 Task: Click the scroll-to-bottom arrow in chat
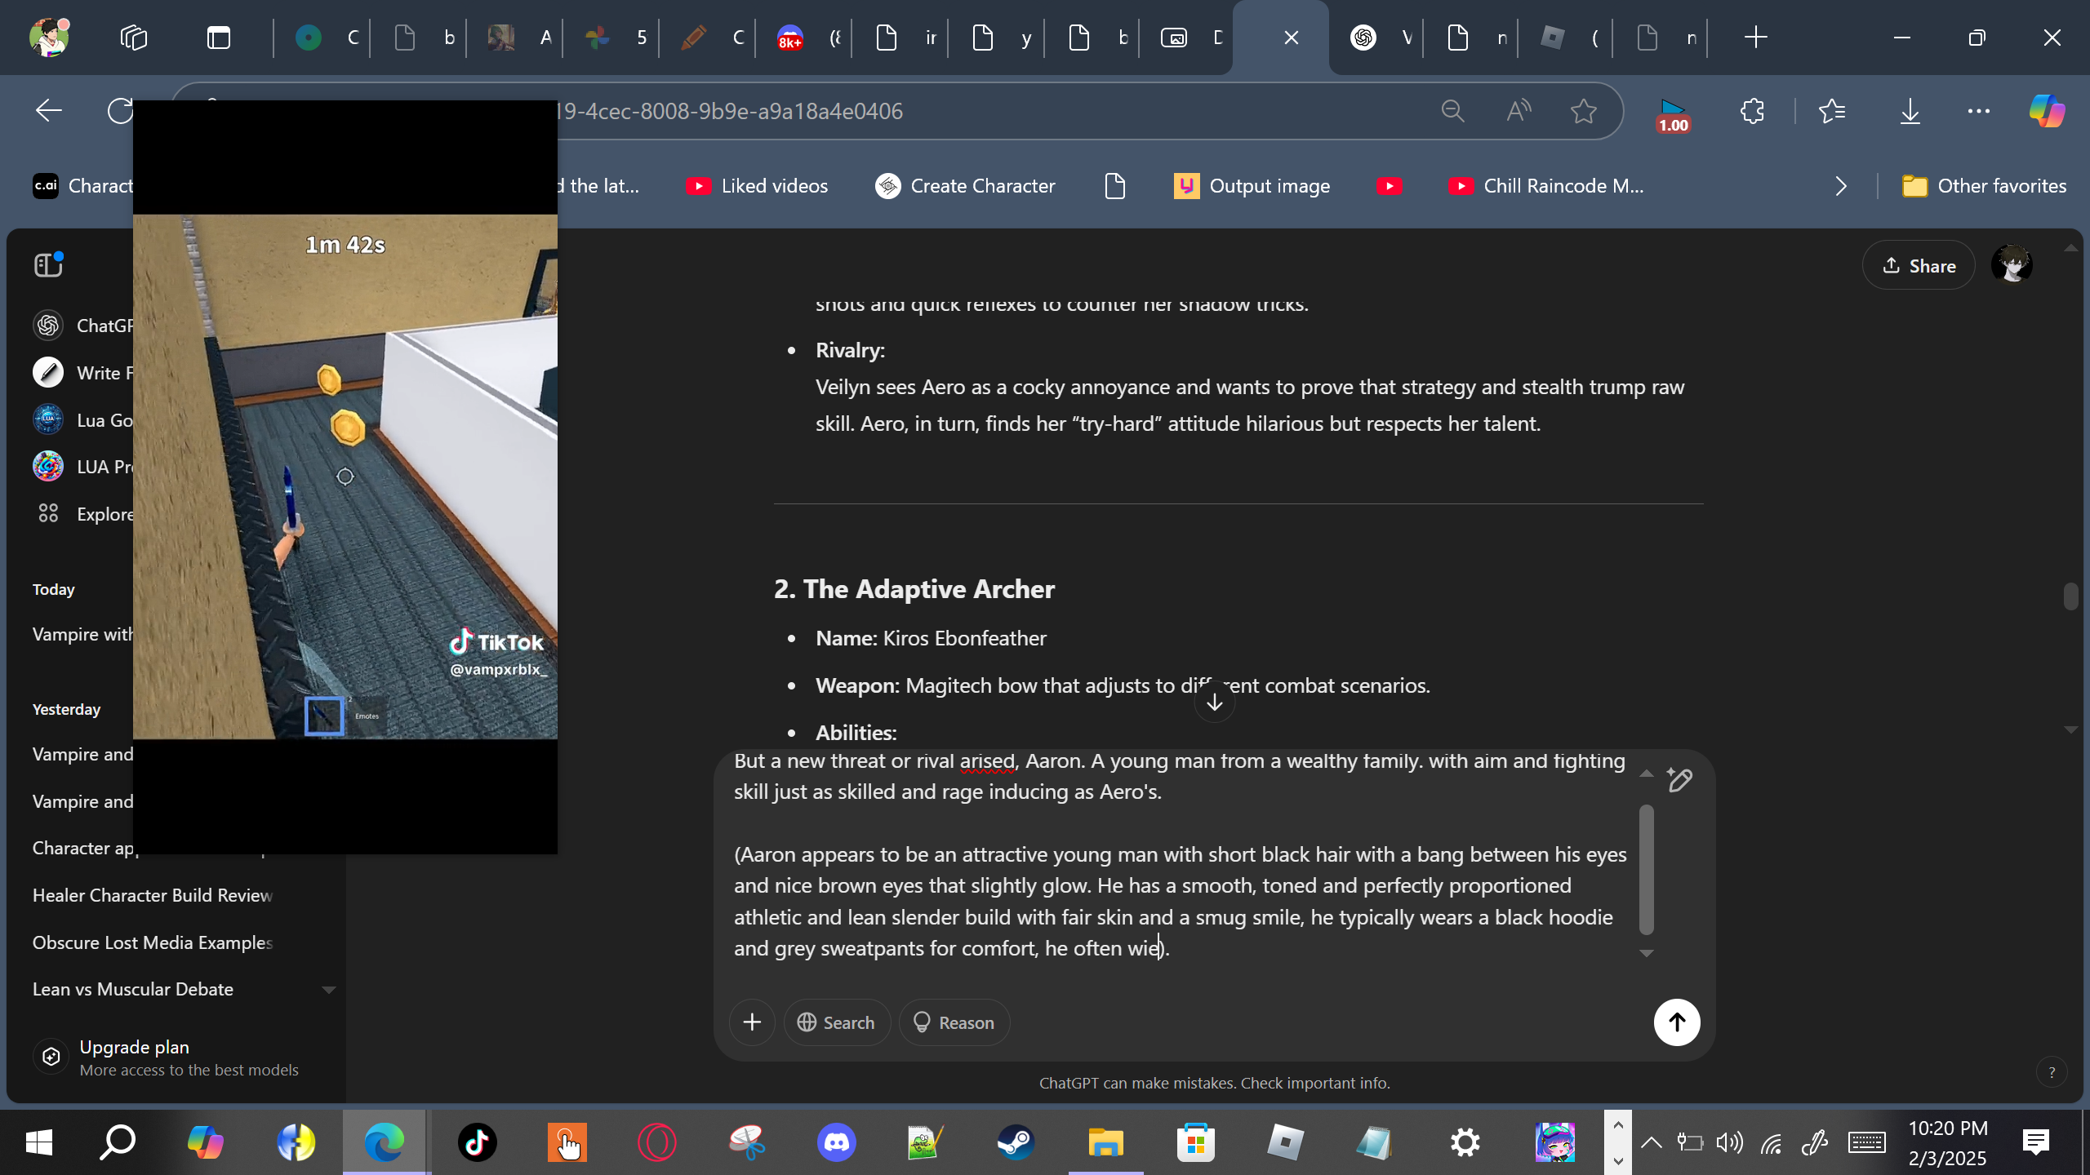point(1215,702)
